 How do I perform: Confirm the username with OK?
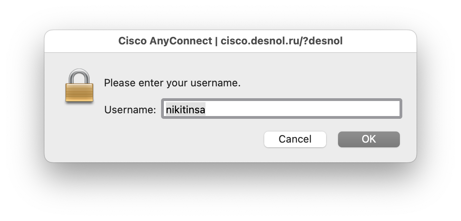(x=369, y=139)
